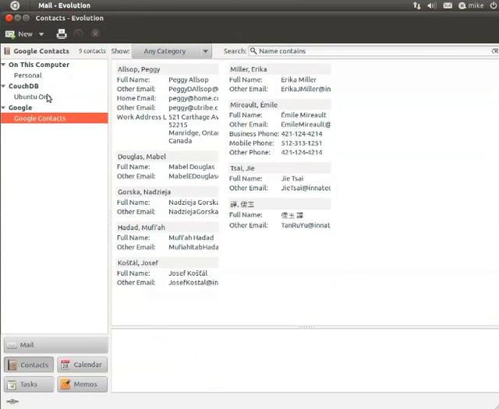Click the pane divider handle above the preview
Image resolution: width=499 pixels, height=409 pixels.
coord(306,327)
